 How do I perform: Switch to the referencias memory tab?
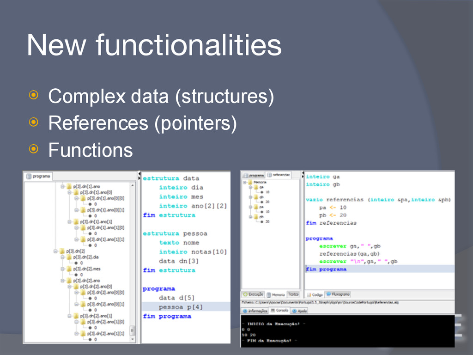tap(279, 175)
